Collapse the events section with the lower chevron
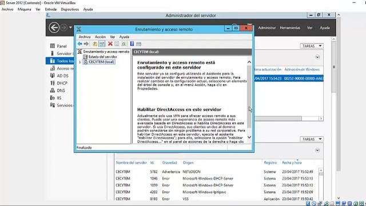366x206 pixels. coord(317,150)
